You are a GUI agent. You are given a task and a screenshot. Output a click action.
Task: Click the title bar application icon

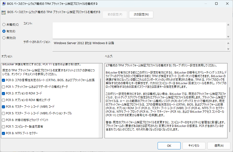pos(4,4)
